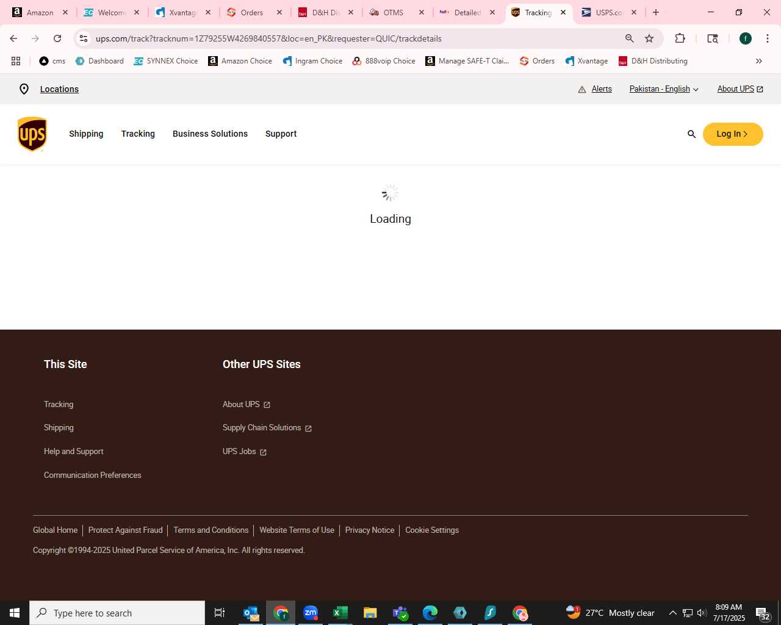Image resolution: width=781 pixels, height=625 pixels.
Task: View site information icon in address bar
Action: (84, 38)
